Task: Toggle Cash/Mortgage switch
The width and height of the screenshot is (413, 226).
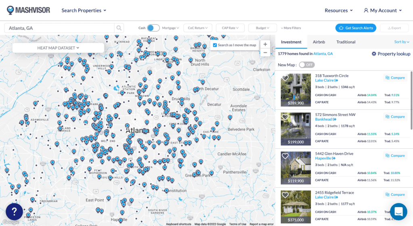Action: point(153,28)
